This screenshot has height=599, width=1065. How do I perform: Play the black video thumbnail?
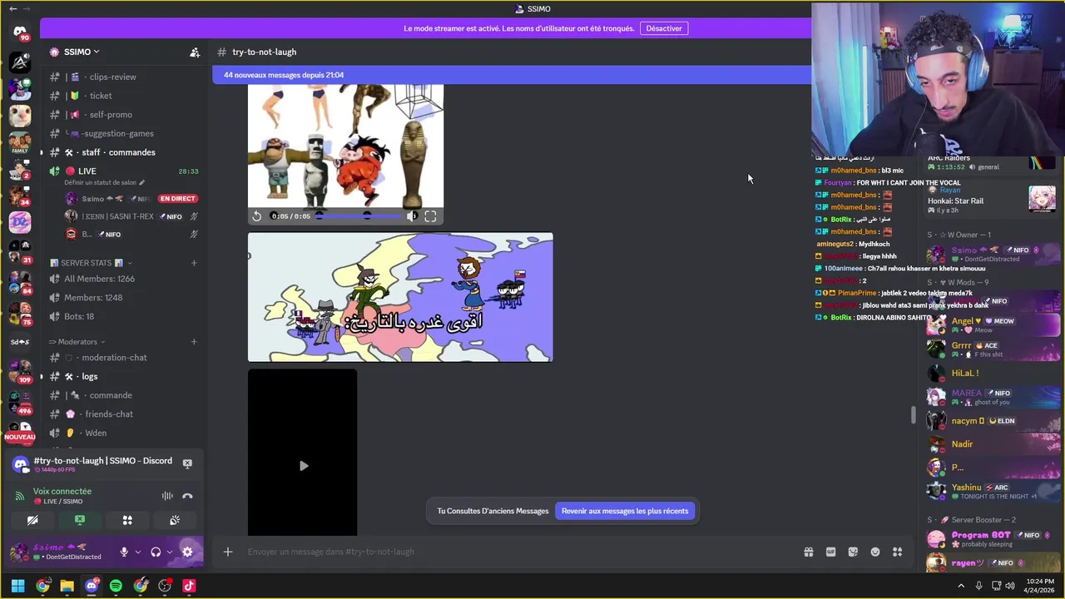pyautogui.click(x=303, y=465)
